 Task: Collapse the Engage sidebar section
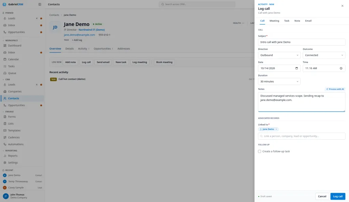(3, 112)
